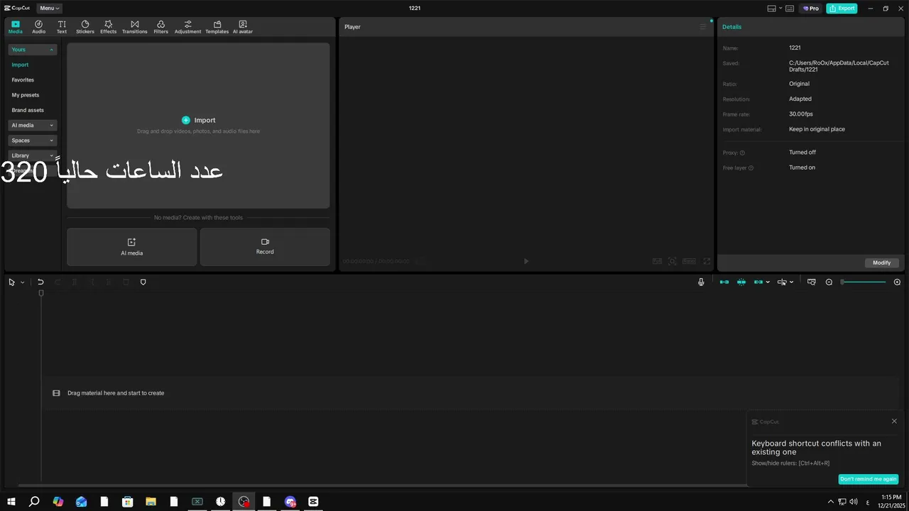Viewport: 909px width, 511px height.
Task: Click the AI media creation card
Action: point(131,247)
